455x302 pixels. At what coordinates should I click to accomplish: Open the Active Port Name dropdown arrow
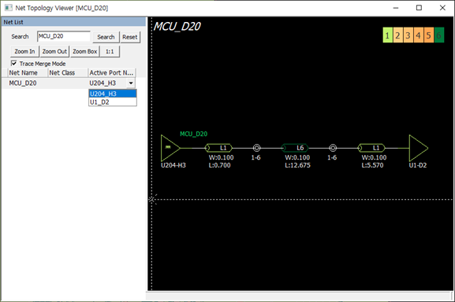click(131, 83)
